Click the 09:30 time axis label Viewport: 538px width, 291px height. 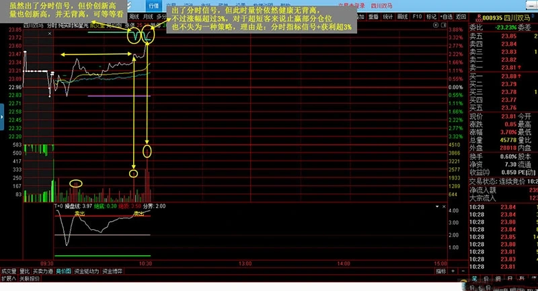(47, 263)
